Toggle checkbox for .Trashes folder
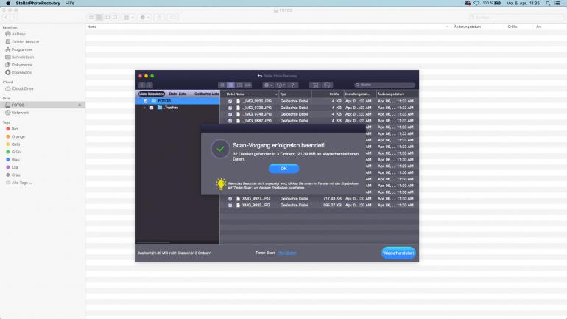The image size is (567, 319). tap(152, 108)
